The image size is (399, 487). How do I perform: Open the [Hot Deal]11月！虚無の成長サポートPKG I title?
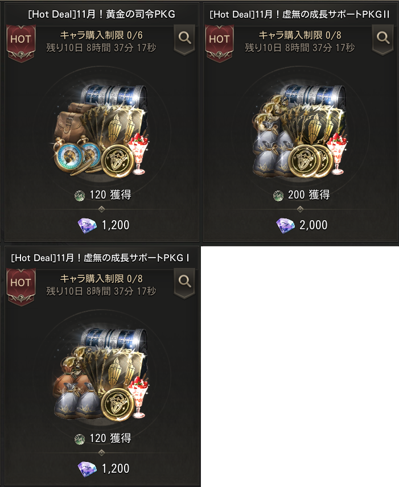pos(100,258)
